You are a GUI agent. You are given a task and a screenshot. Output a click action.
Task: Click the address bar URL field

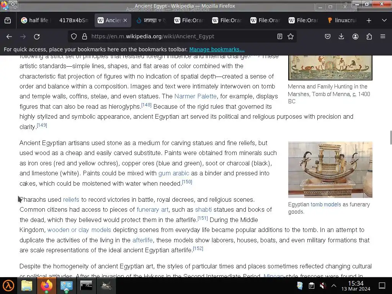point(182,36)
